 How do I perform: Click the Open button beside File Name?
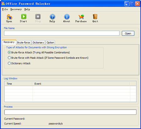(128, 34)
